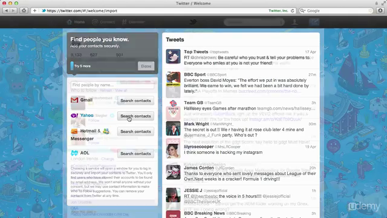Click the 17 Apr timestamp

[x=310, y=52]
